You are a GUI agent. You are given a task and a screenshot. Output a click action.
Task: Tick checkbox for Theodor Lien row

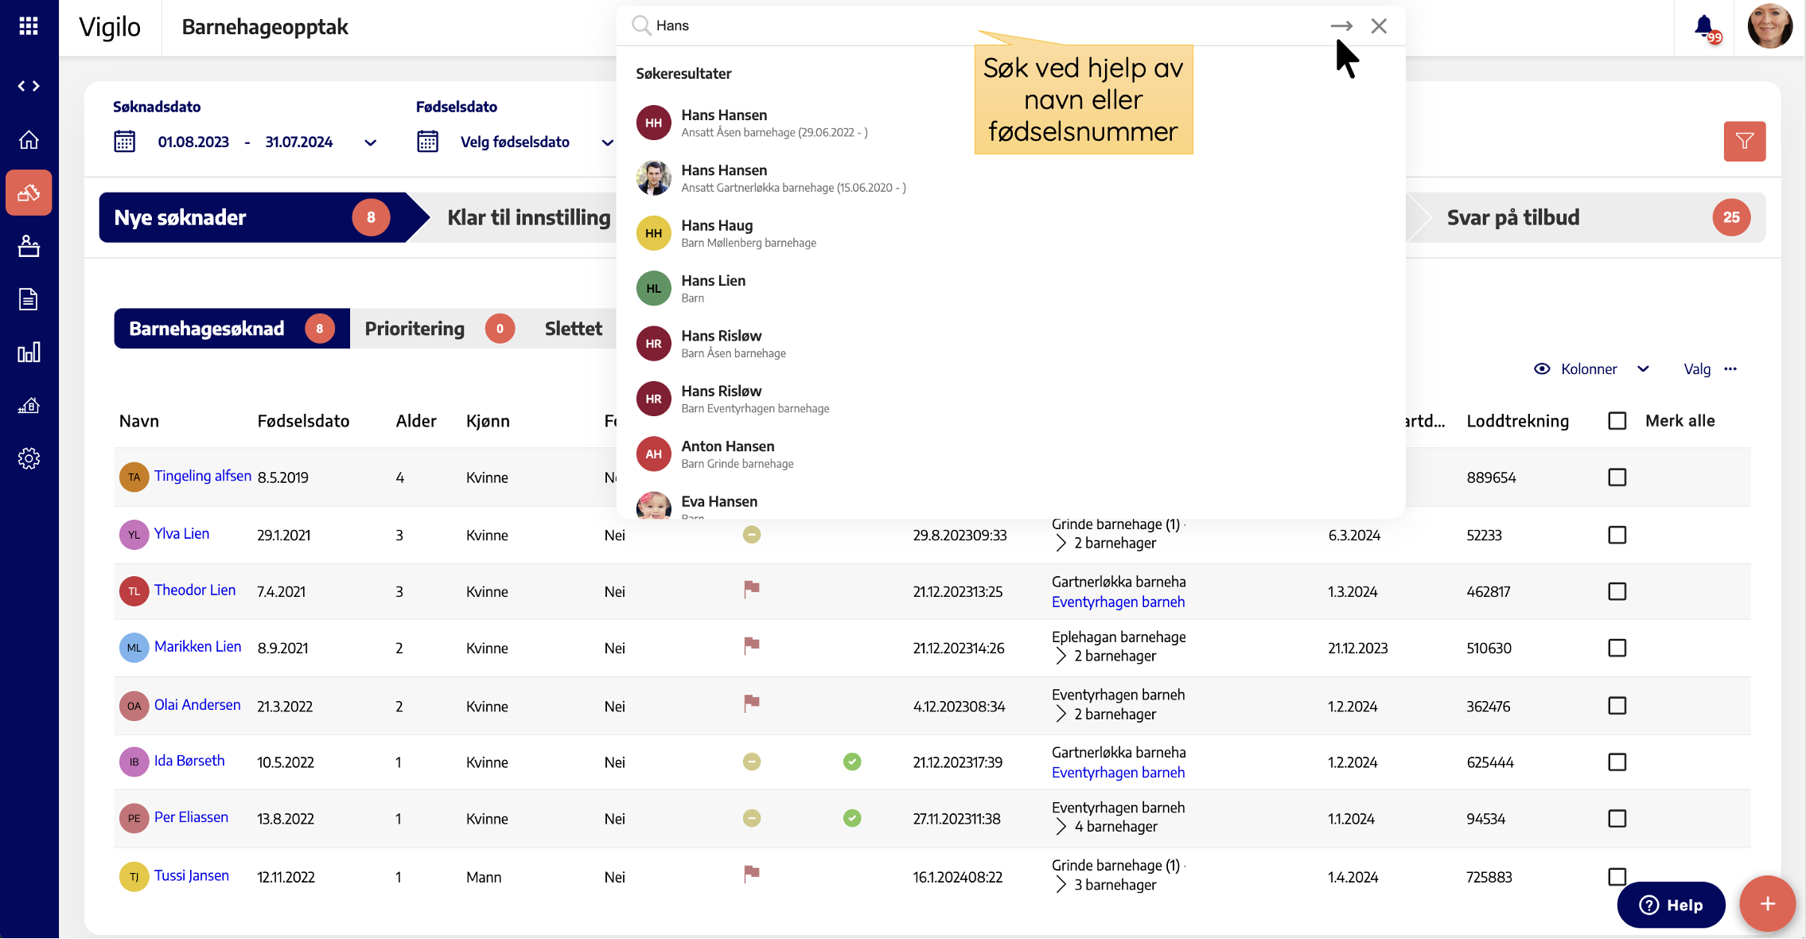[1617, 591]
